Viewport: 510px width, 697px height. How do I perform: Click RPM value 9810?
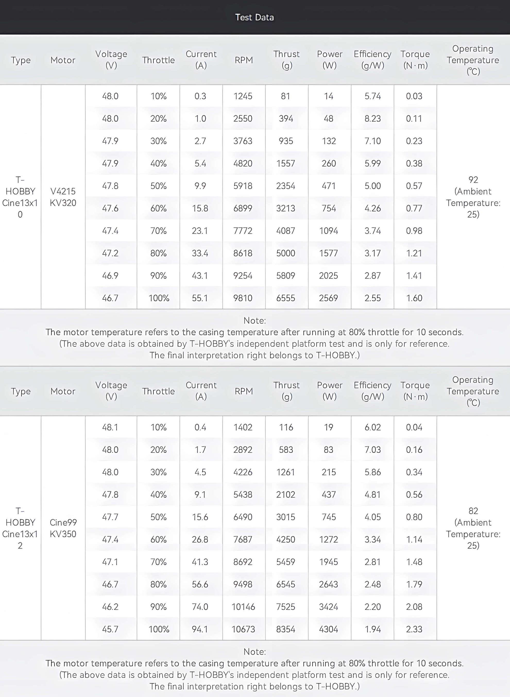tap(243, 298)
